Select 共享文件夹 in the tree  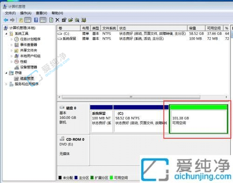pos(28,50)
